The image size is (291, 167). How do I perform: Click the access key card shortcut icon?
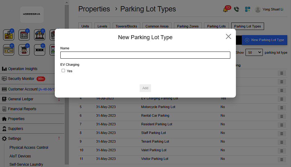[9, 50]
